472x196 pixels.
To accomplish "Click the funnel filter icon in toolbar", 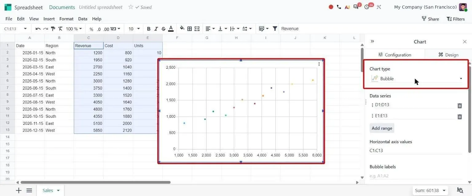I will pyautogui.click(x=275, y=29).
